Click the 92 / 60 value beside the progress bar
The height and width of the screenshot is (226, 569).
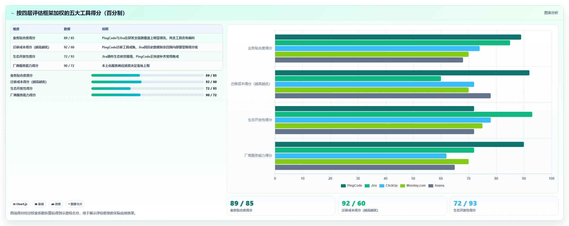coord(211,82)
